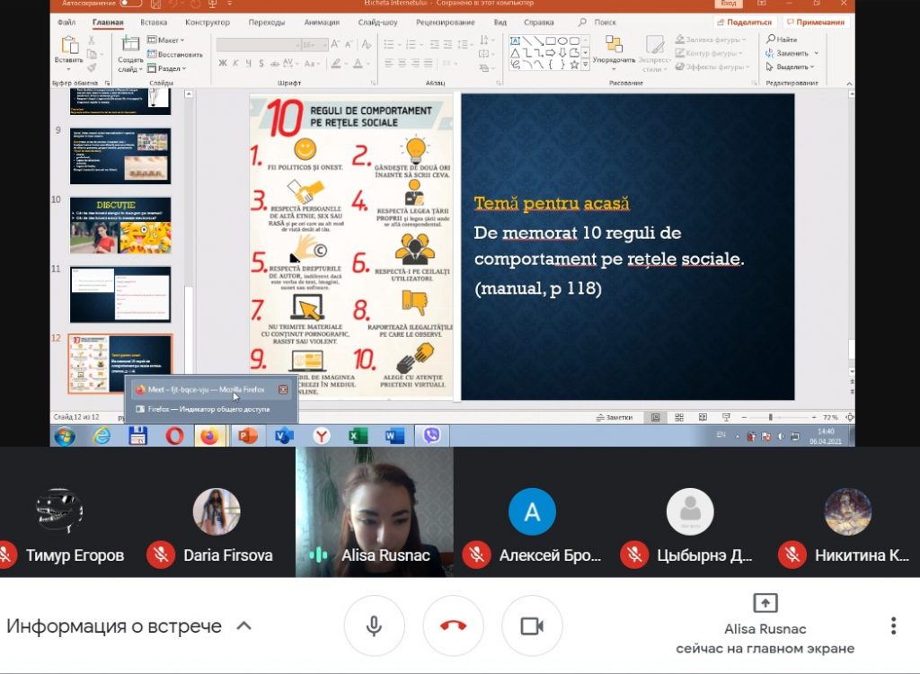Switch to the Анимация tab
The image size is (920, 674).
point(322,22)
